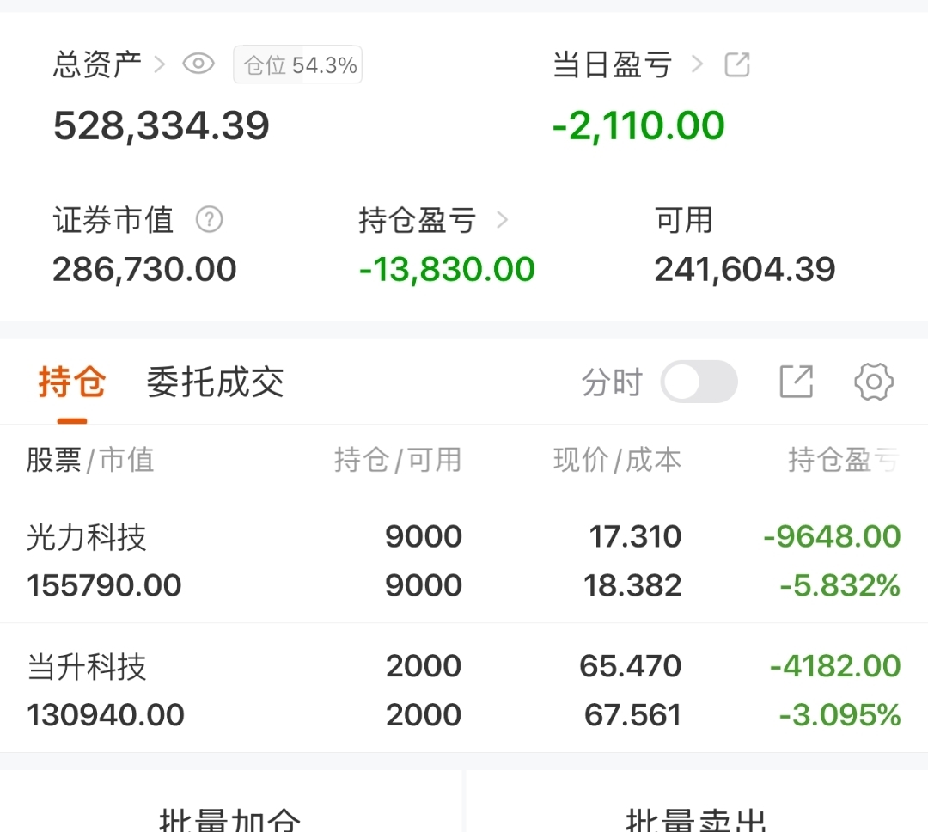928x832 pixels.
Task: Tap the share icon beside 当日盈亏
Action: (x=737, y=64)
